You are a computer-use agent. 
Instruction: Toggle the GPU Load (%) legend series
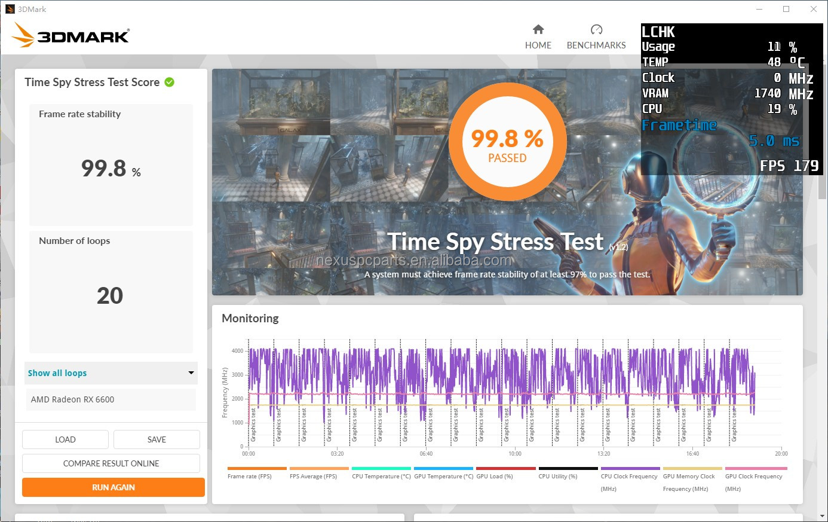[495, 477]
